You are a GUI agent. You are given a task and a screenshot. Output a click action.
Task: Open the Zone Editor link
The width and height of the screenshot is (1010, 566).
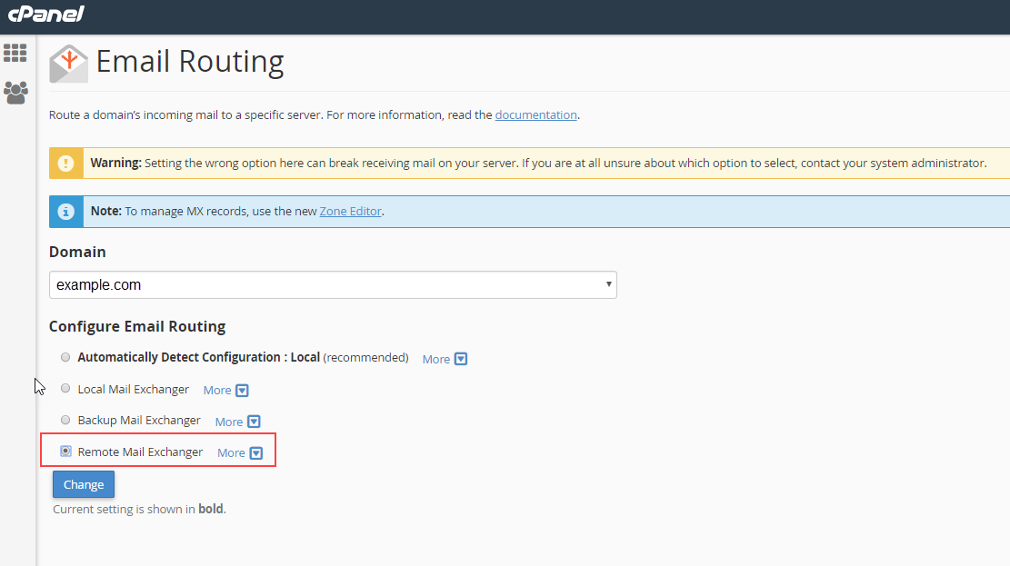point(351,212)
